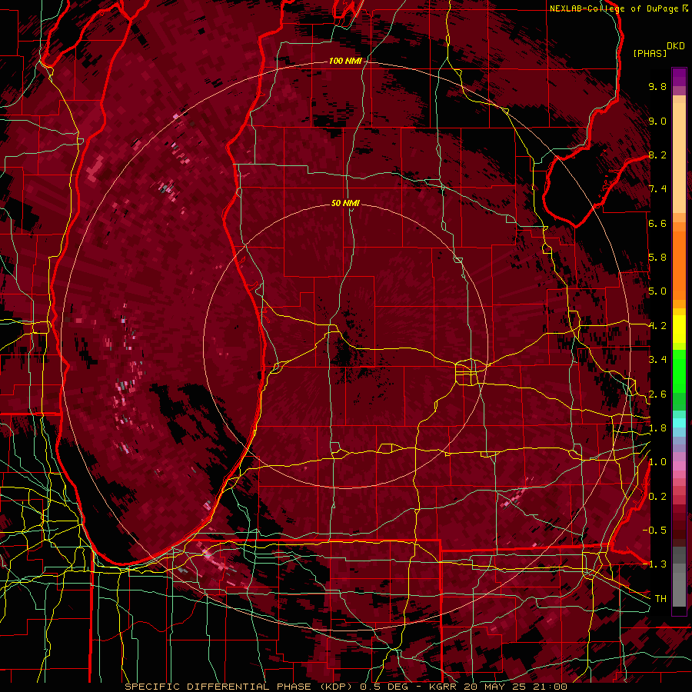This screenshot has height=692, width=692.
Task: Click the 5.8 value on the color scale
Action: click(657, 258)
